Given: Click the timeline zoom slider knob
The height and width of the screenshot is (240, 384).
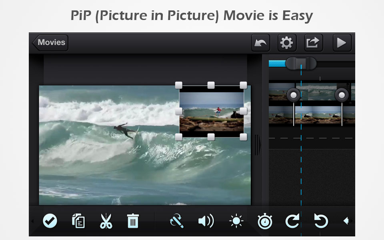Looking at the screenshot, I should [301, 64].
